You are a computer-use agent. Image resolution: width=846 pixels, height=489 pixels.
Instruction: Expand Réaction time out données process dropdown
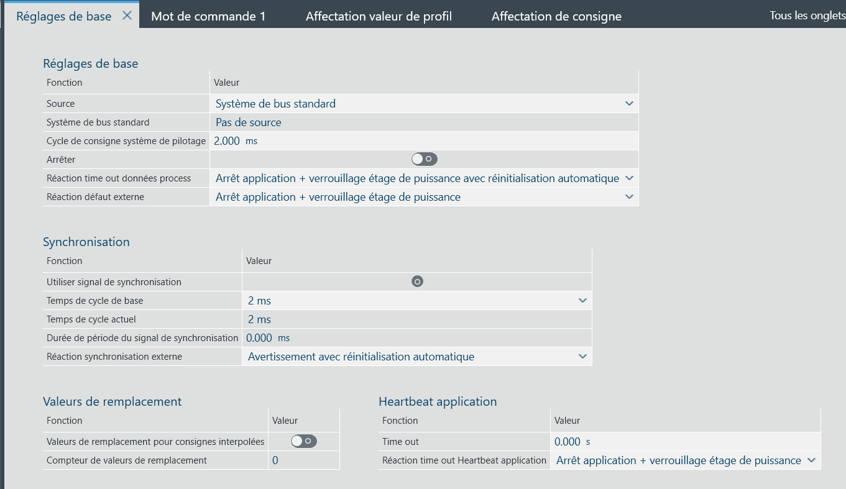coord(629,178)
